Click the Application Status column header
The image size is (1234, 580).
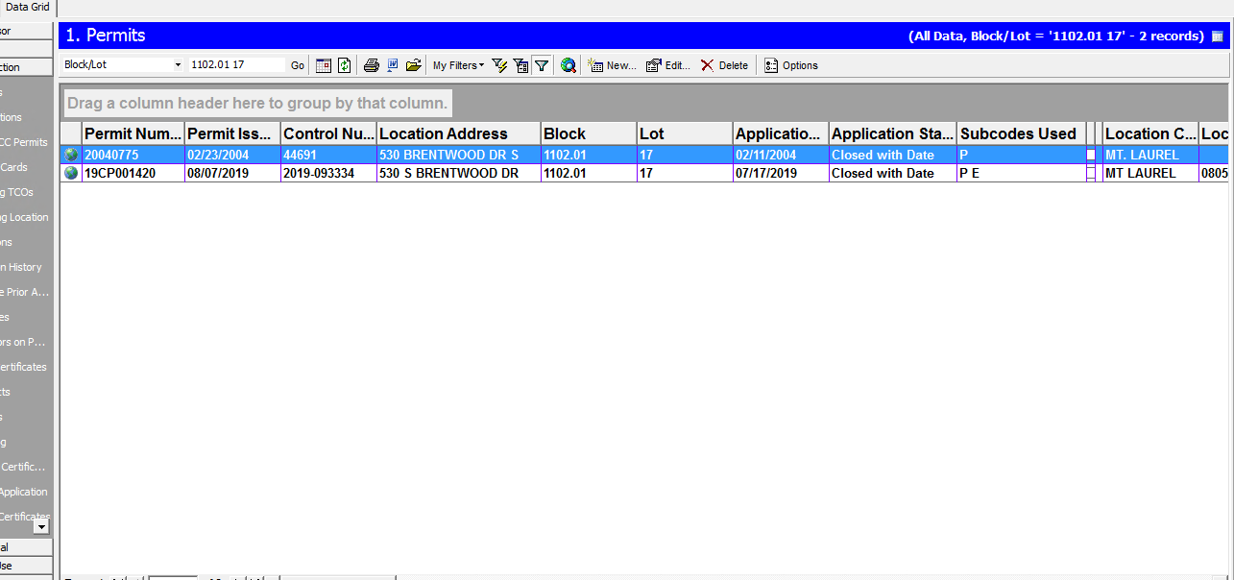coord(893,133)
